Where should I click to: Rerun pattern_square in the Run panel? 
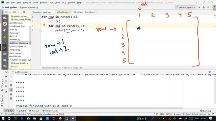[x=6, y=77]
